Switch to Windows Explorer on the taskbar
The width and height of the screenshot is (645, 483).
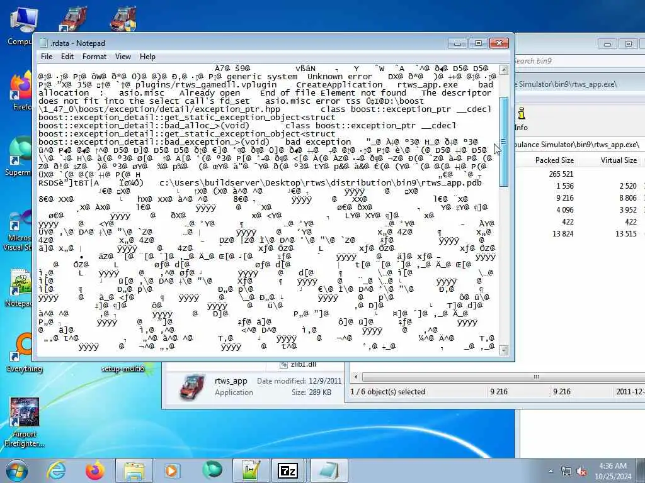pos(134,470)
